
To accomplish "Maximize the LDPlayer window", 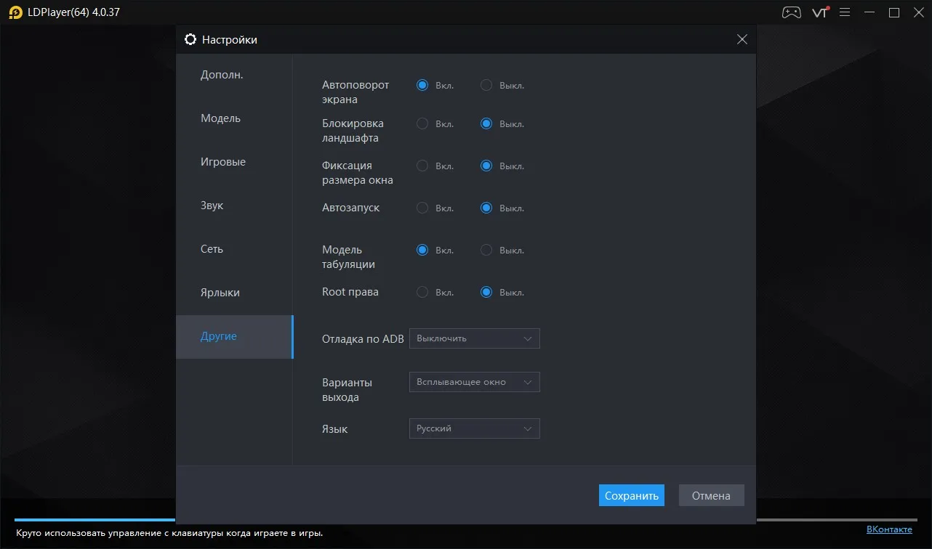I will 894,12.
